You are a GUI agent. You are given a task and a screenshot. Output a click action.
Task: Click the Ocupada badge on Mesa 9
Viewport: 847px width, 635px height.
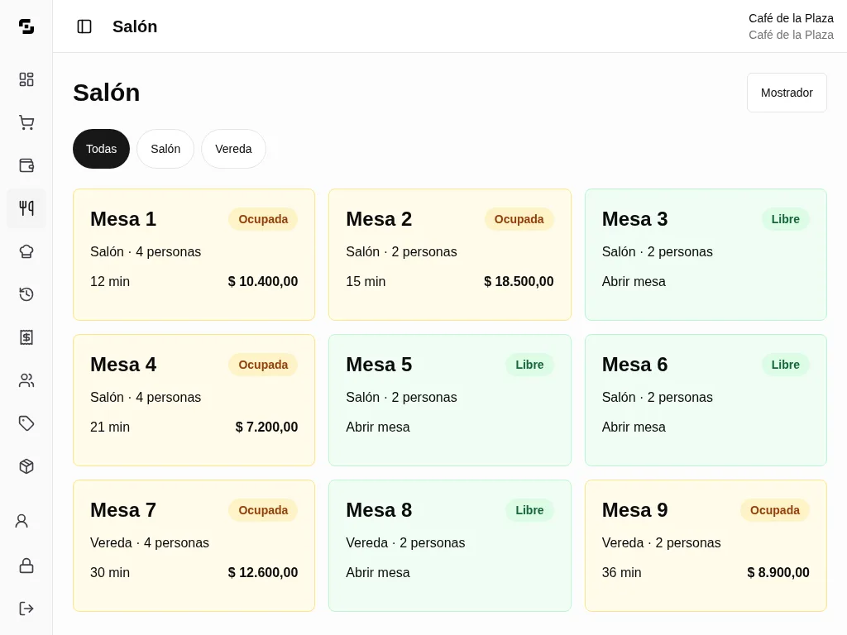click(x=774, y=510)
